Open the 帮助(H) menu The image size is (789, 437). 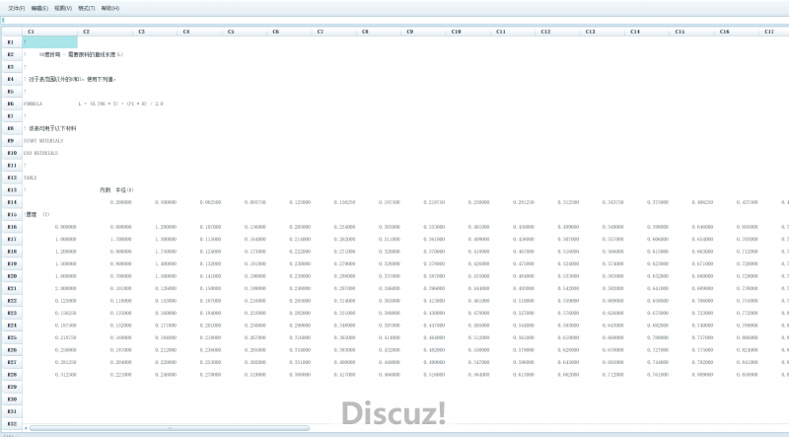coord(110,8)
